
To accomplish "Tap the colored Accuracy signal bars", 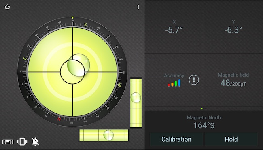I will [x=174, y=83].
